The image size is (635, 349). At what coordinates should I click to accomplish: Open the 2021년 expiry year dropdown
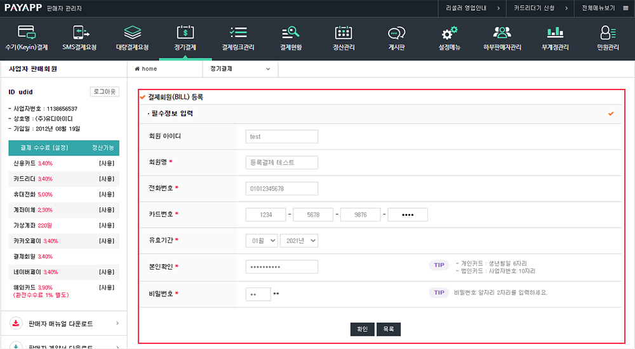click(299, 240)
